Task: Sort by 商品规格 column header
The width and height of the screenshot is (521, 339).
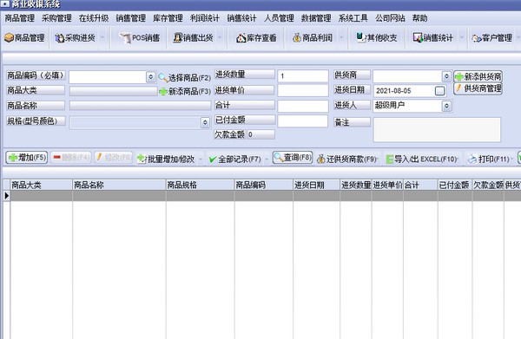Action: click(x=200, y=185)
